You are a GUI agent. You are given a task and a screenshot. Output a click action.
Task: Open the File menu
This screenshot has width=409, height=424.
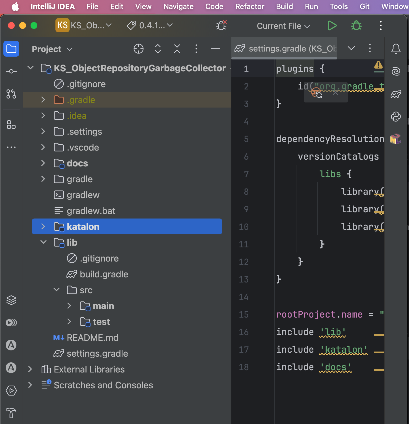click(92, 7)
